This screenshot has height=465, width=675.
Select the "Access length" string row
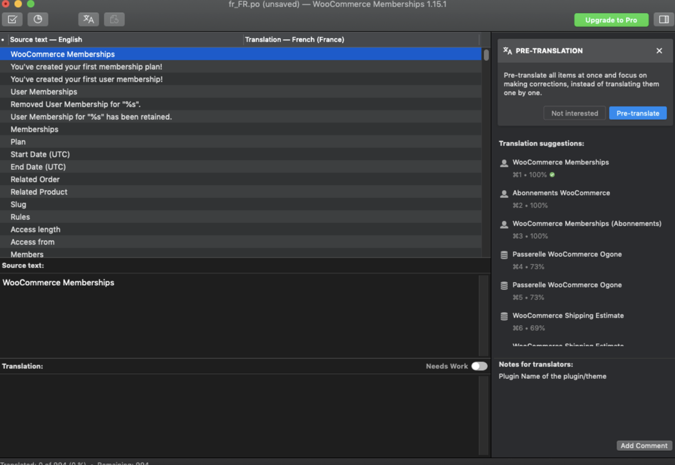[x=240, y=229]
